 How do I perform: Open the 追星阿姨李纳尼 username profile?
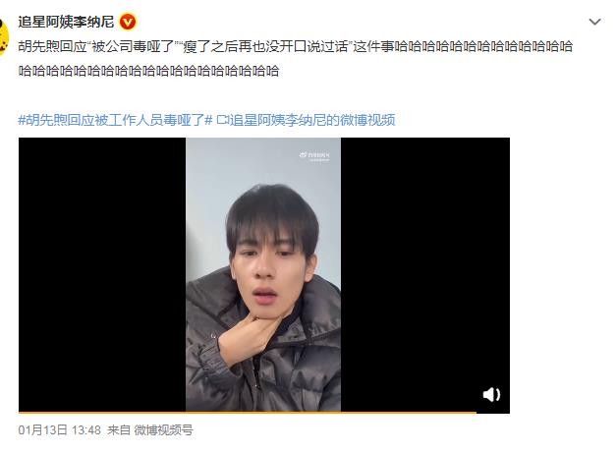point(66,22)
